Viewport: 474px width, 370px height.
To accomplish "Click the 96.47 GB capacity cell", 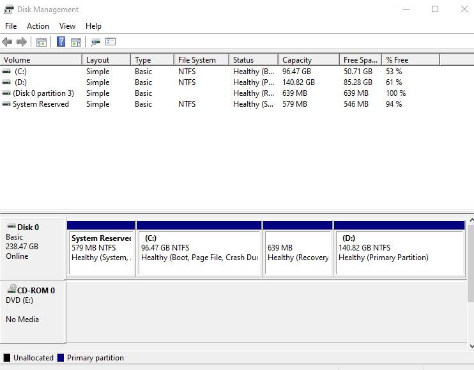I will pyautogui.click(x=296, y=72).
